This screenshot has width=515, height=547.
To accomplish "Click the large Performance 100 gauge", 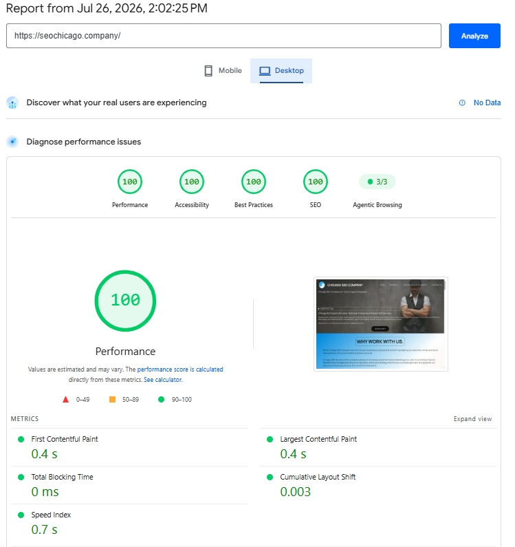I will (125, 301).
